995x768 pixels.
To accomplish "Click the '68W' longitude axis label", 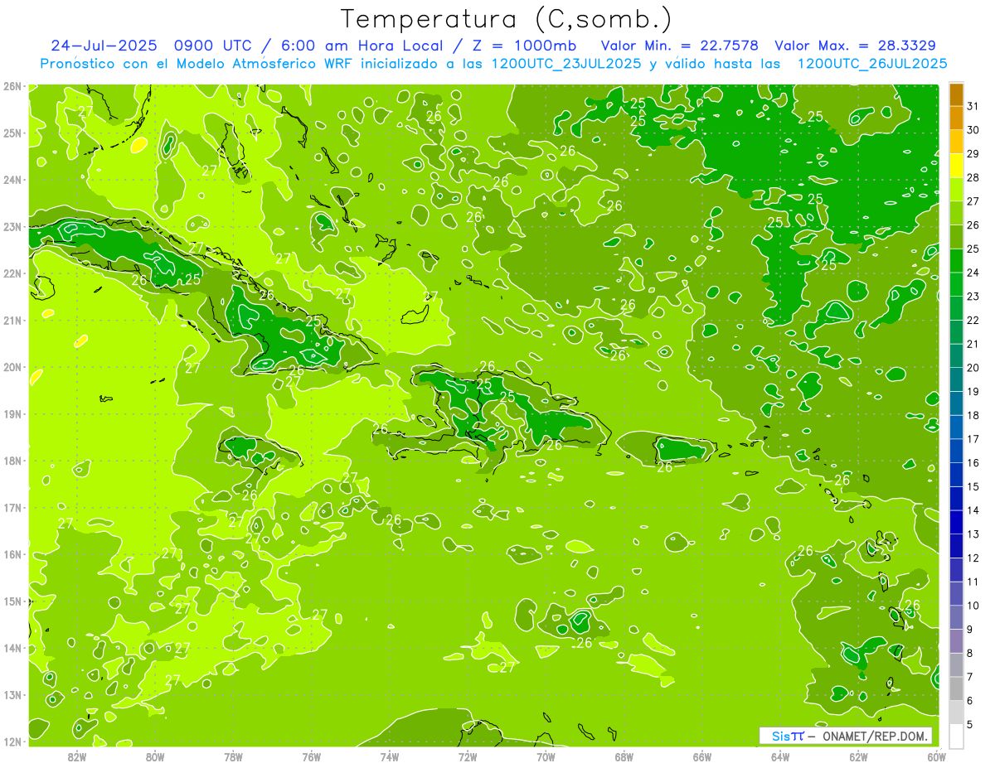I will (x=624, y=756).
